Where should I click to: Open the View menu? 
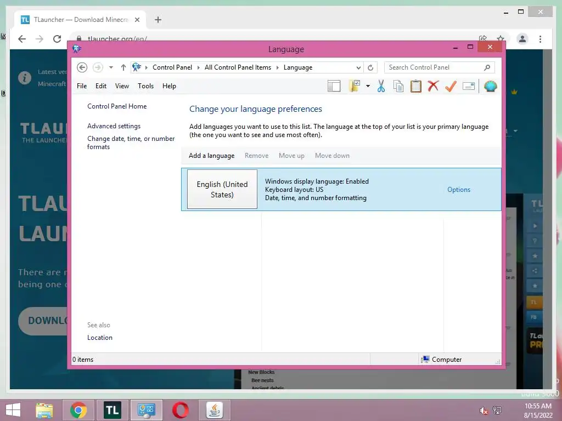coord(122,86)
